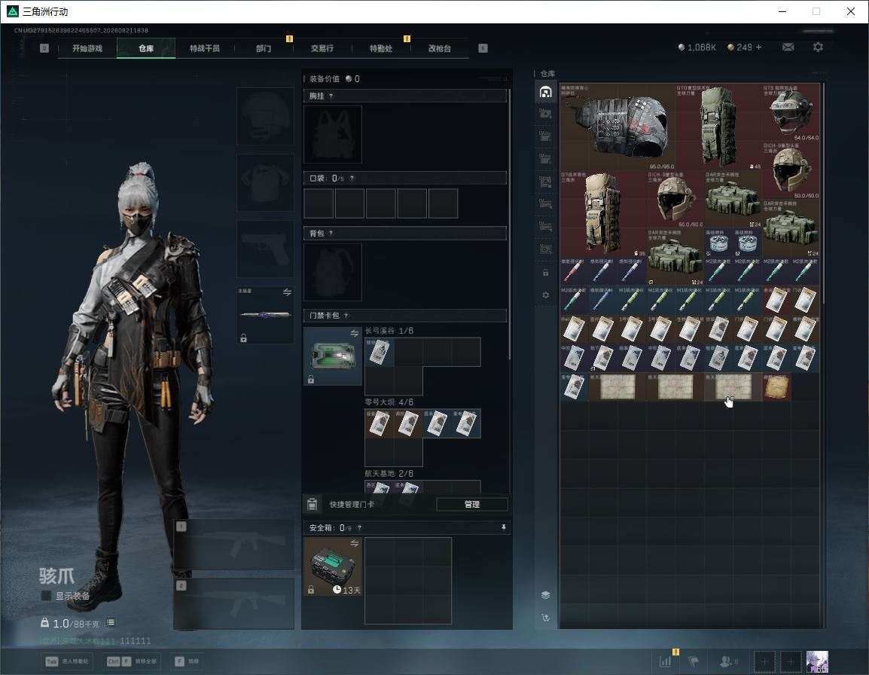Select the yellow parchment map item
The image size is (869, 675).
point(776,386)
